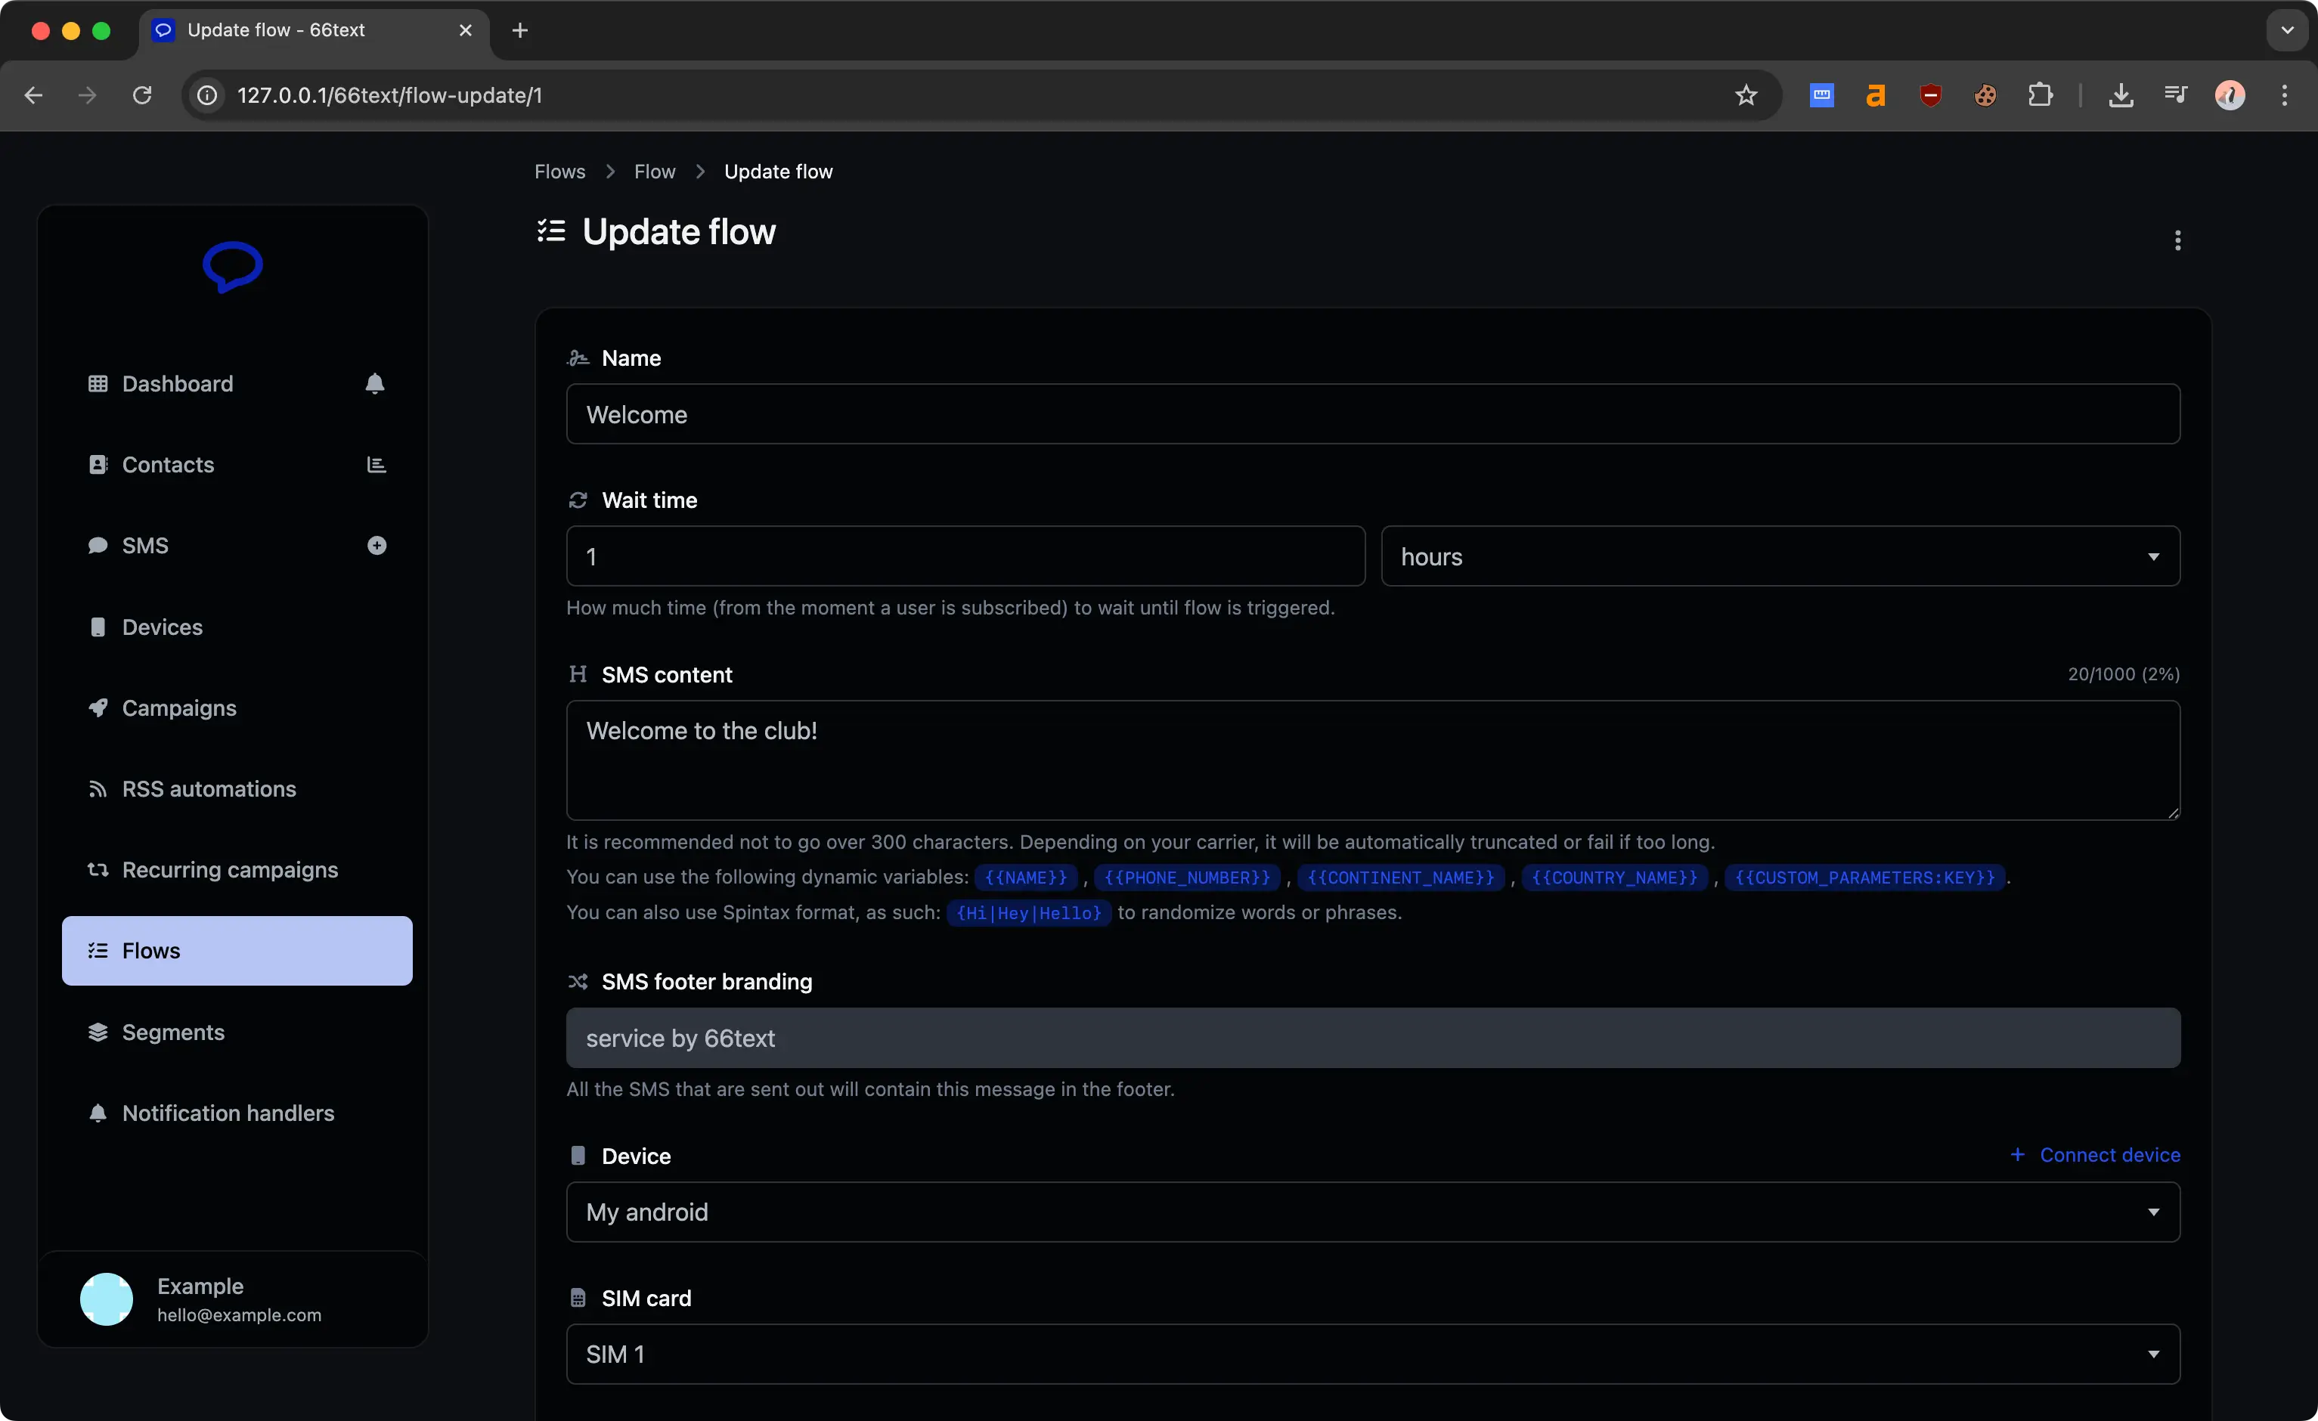2318x1421 pixels.
Task: Open the Campaigns section from the sidebar
Action: click(178, 707)
